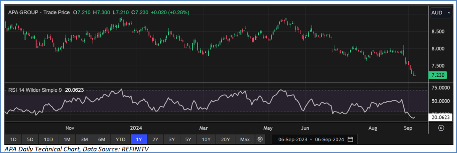Click the 75.0000 RSI axis label
This screenshot has width=457, height=153.
point(441,88)
